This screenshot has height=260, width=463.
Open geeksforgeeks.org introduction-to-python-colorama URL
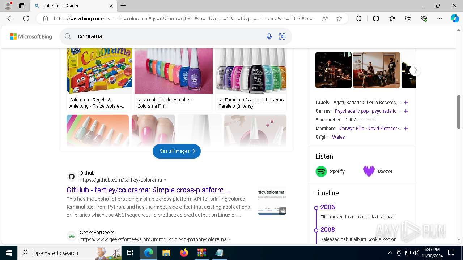153,239
